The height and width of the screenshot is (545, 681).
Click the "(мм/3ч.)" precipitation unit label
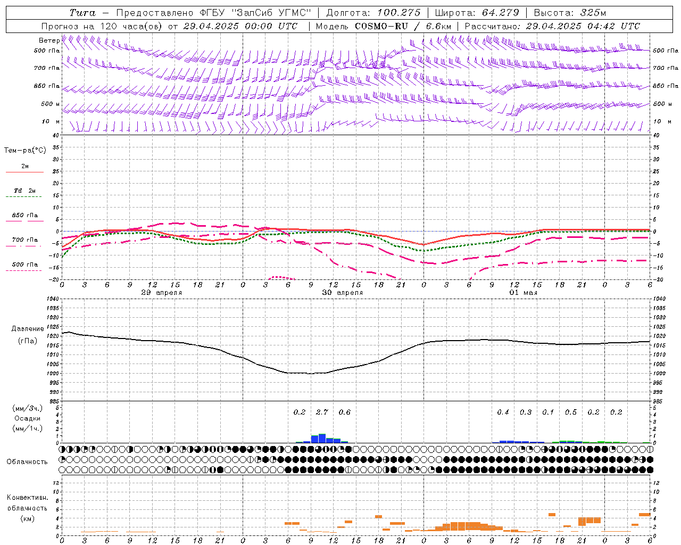[x=28, y=409]
